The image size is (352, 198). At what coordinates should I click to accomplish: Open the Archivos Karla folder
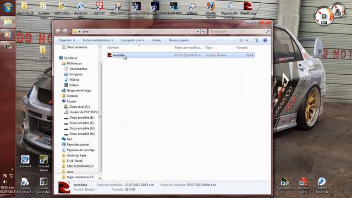tap(74, 155)
